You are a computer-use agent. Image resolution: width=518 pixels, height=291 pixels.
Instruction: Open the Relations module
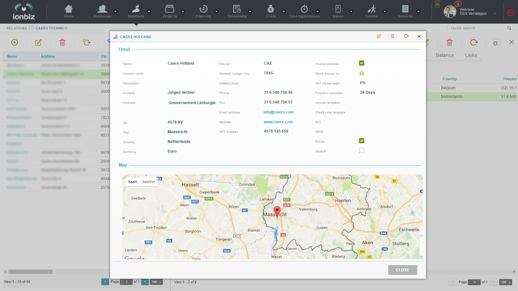[x=136, y=11]
